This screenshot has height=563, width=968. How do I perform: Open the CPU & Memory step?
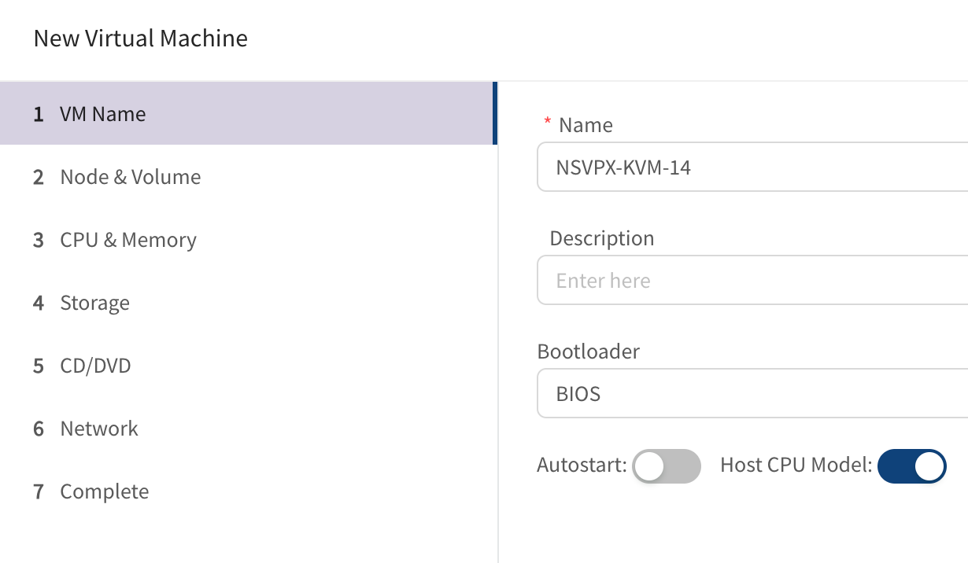pyautogui.click(x=248, y=240)
